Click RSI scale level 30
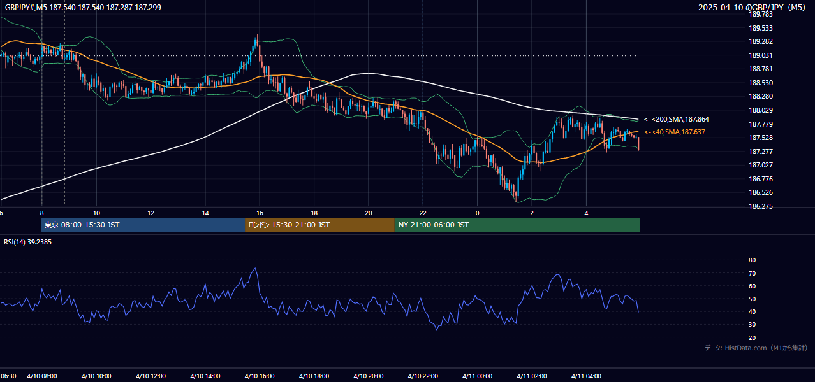The image size is (815, 382). coord(752,325)
